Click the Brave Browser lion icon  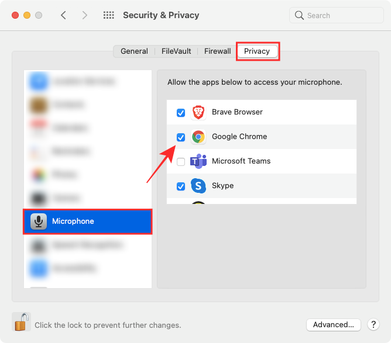[x=198, y=112]
